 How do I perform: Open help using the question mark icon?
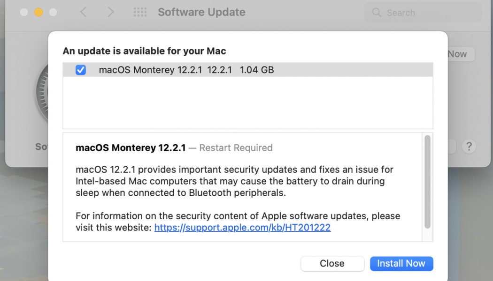click(469, 147)
